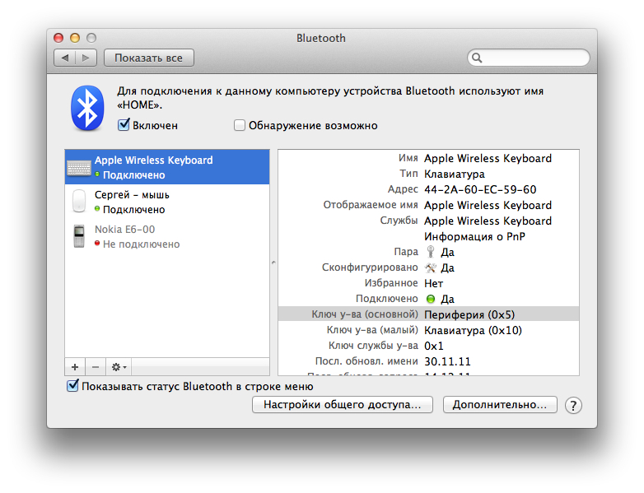Minimize the window with yellow button
The image size is (644, 493).
(75, 38)
